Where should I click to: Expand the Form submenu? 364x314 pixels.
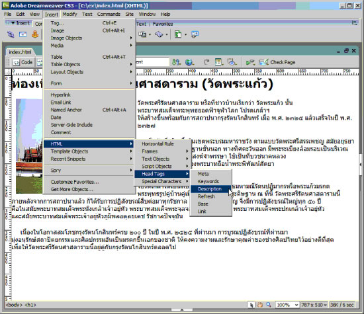coord(89,83)
